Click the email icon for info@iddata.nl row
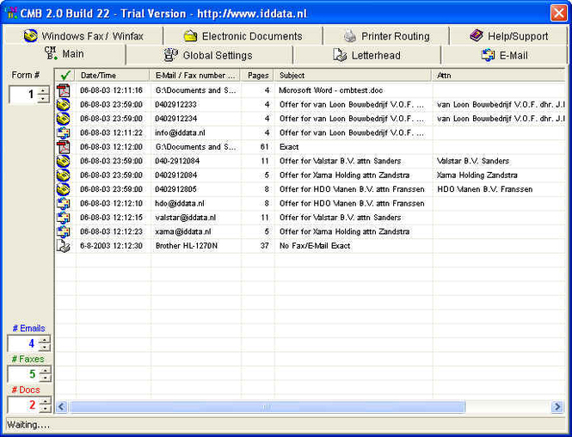The height and width of the screenshot is (437, 572). 64,132
